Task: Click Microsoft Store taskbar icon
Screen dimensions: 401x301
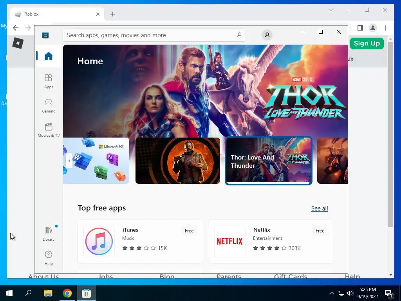Action: (87, 293)
